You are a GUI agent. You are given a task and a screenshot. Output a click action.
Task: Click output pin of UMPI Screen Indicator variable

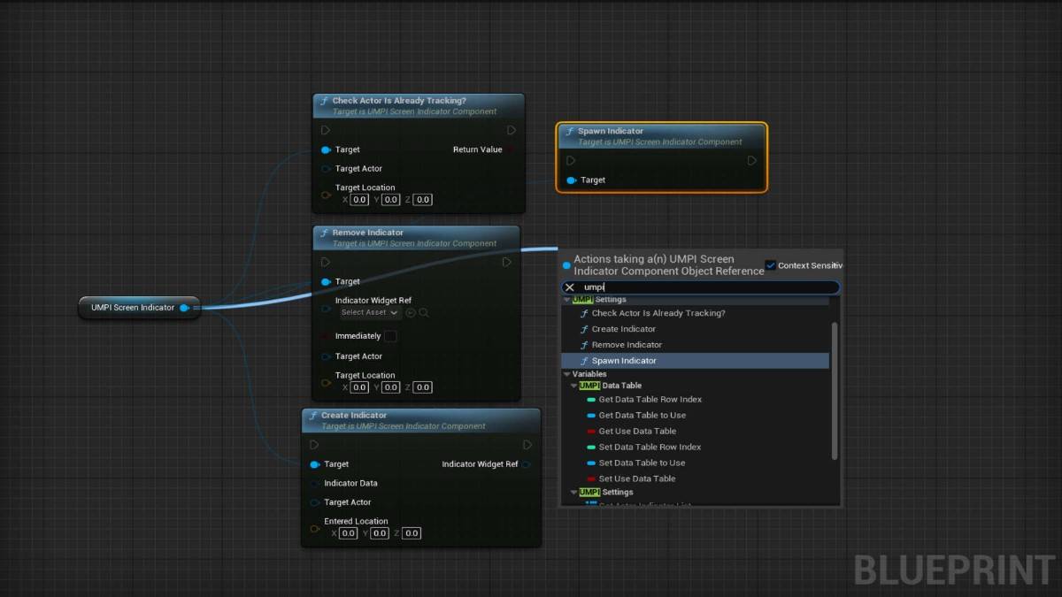(x=185, y=308)
